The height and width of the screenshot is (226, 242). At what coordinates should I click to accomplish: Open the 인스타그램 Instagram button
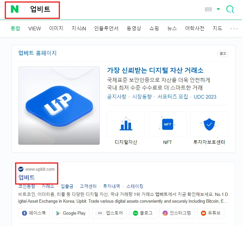pos(177,213)
